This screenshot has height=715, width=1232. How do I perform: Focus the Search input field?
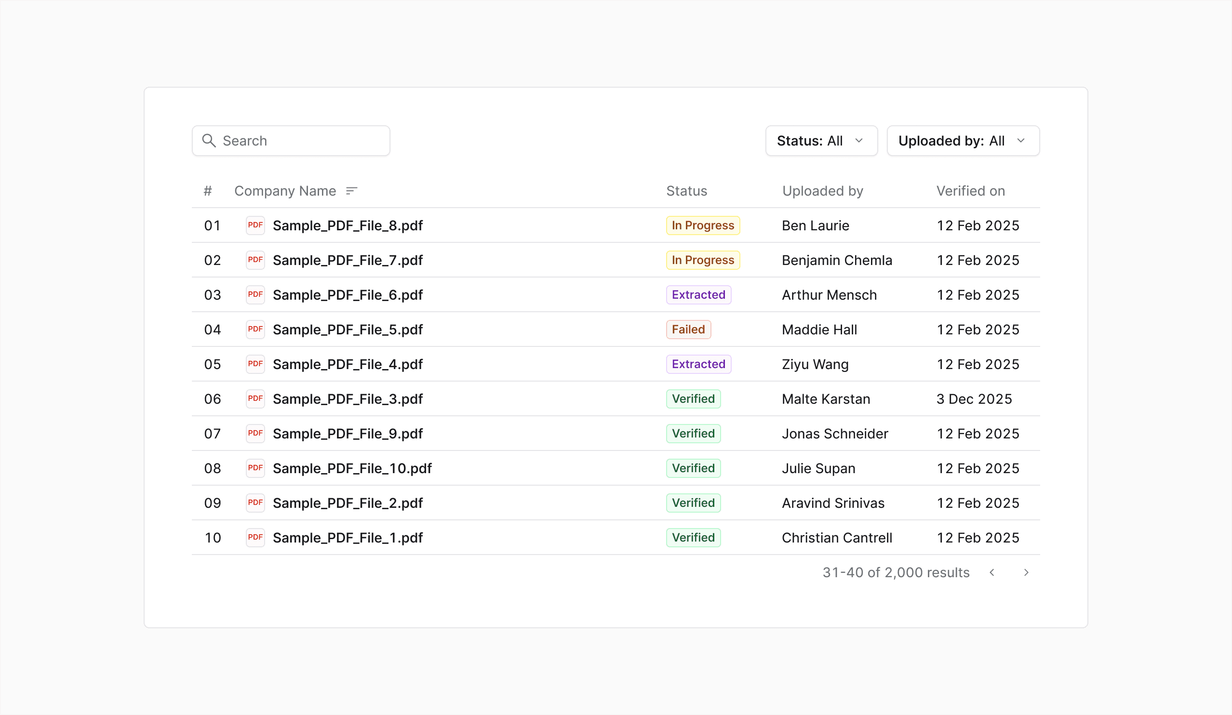point(291,141)
